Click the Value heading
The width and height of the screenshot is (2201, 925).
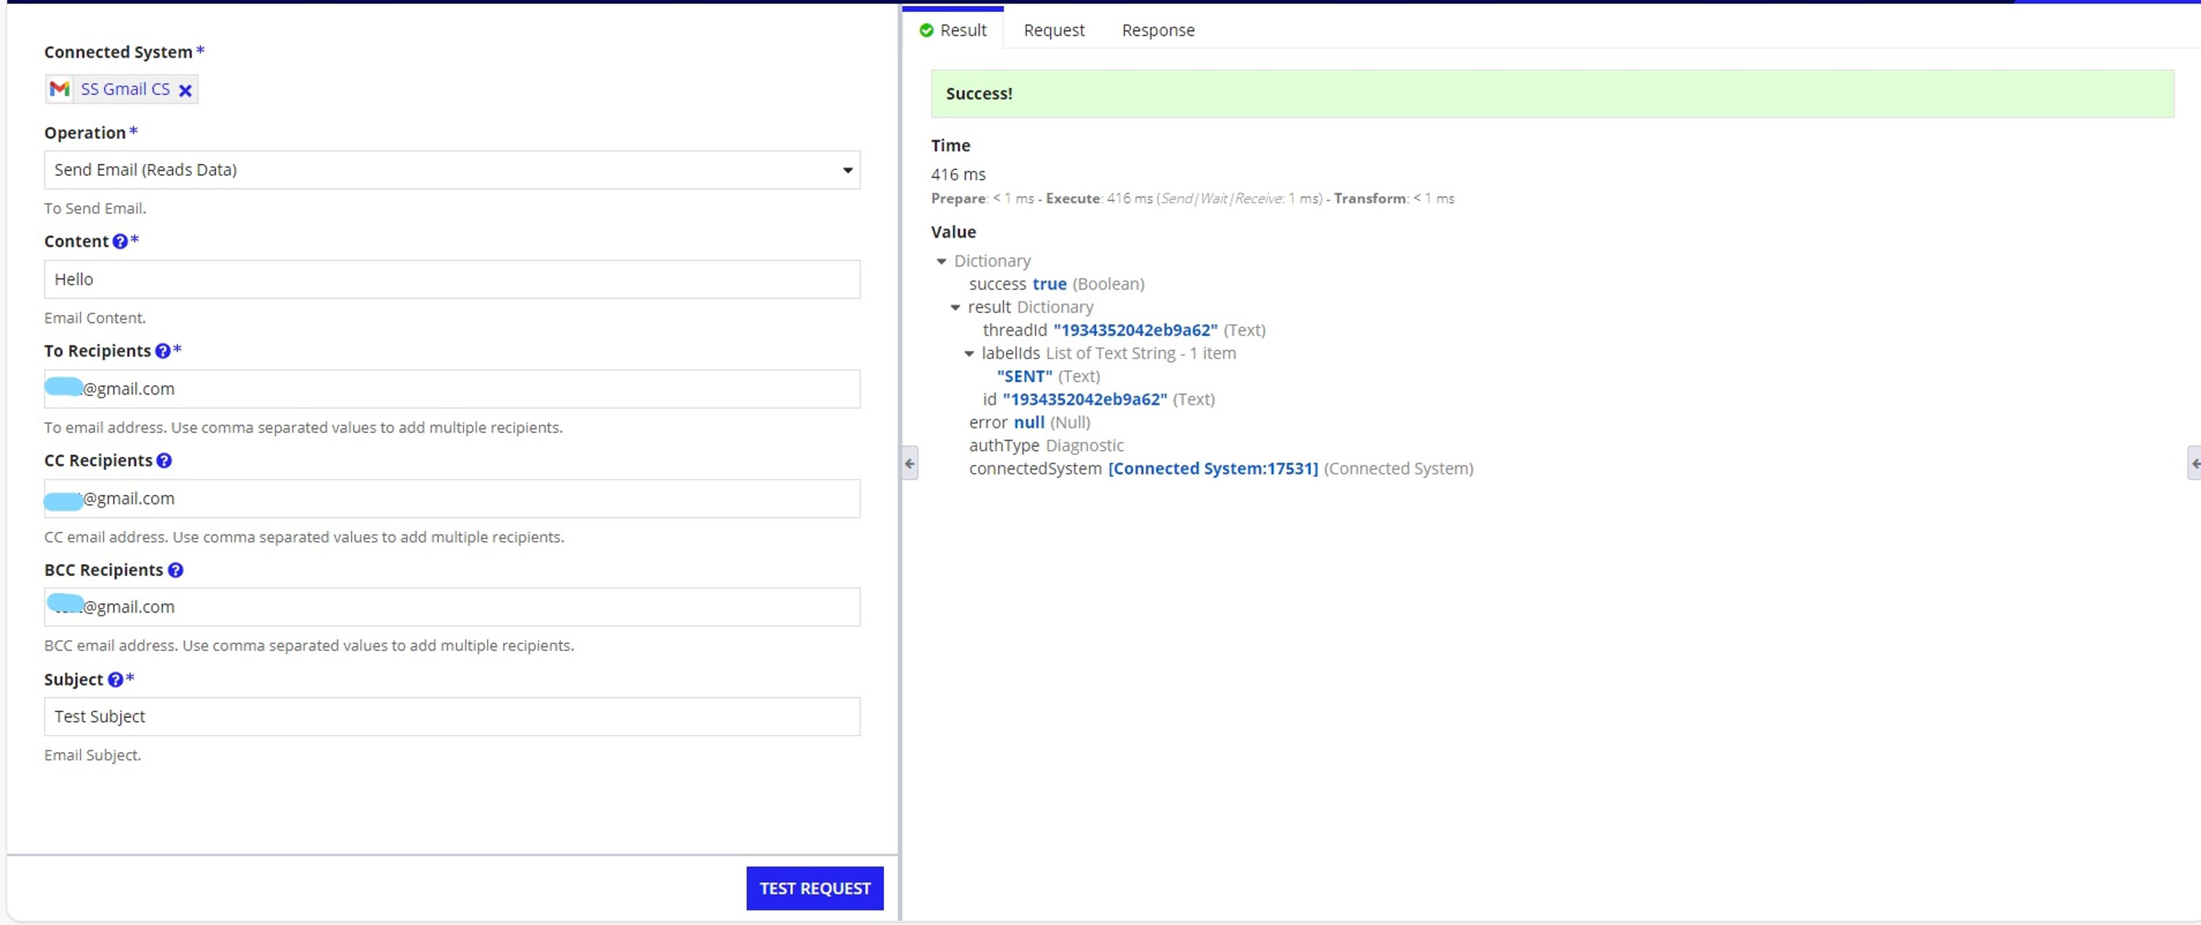953,232
